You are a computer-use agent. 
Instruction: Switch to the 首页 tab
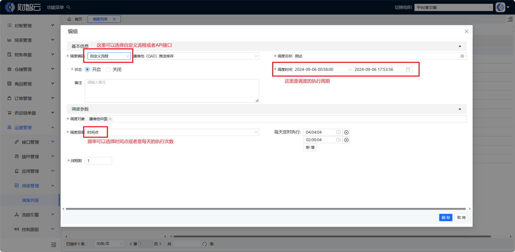(x=75, y=19)
